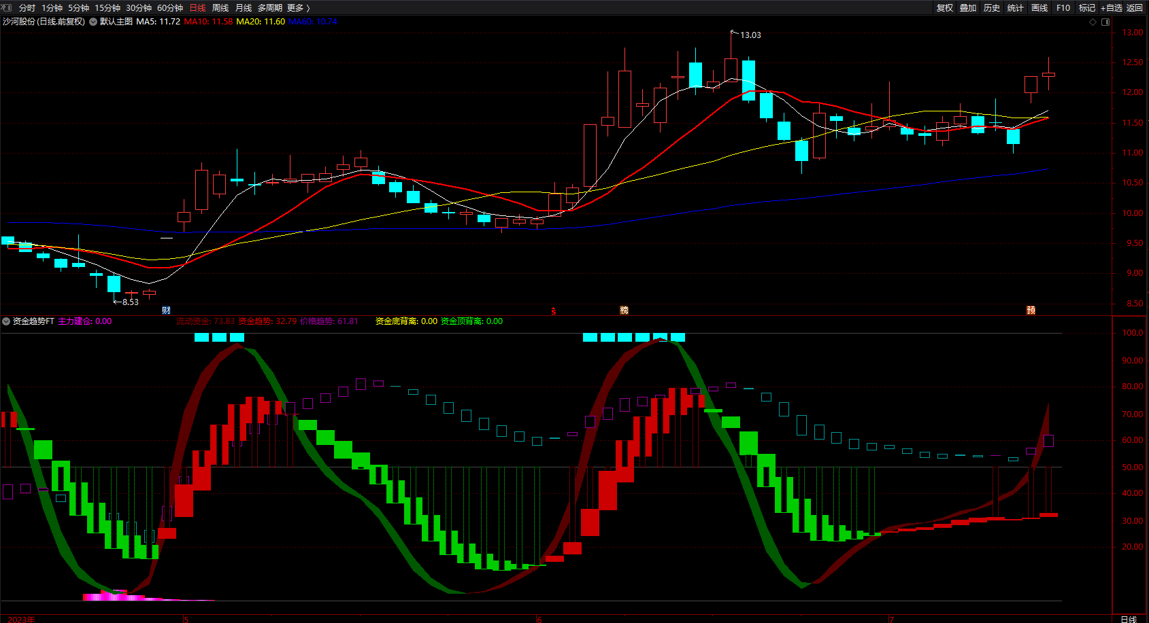Screen dimensions: 1149x623
Task: Select the 5分钟 period tab
Action: pyautogui.click(x=78, y=8)
